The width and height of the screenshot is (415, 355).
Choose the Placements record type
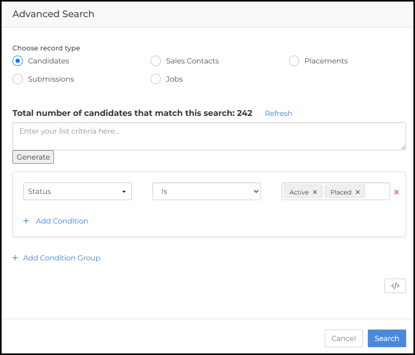294,61
